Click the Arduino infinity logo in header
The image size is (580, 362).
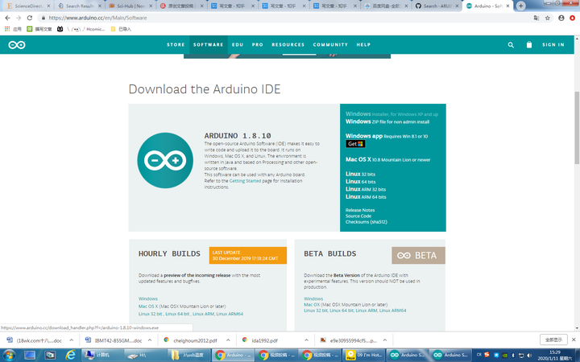tap(17, 45)
